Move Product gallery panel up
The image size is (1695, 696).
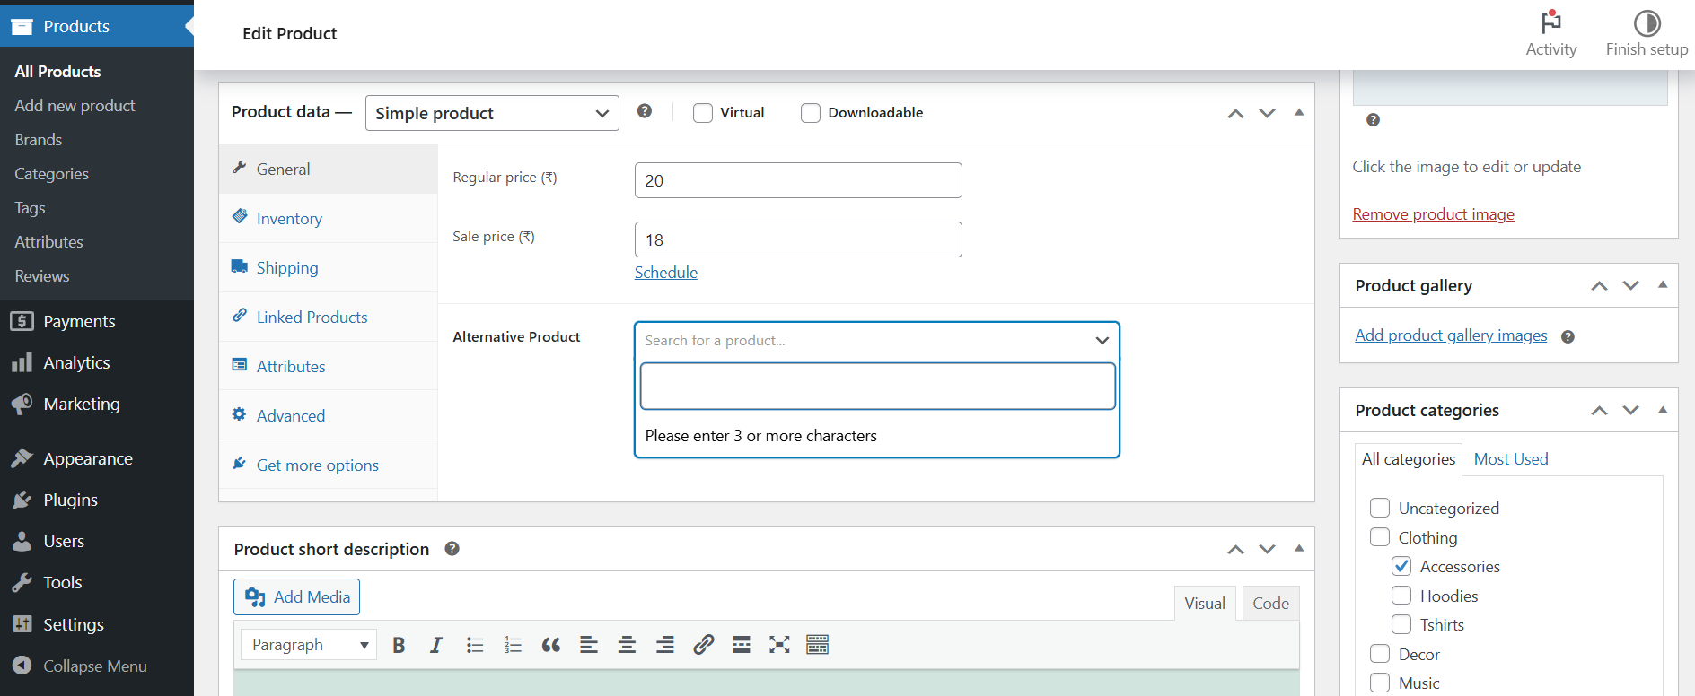(1599, 285)
